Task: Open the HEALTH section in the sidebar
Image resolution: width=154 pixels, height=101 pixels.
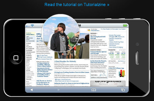Action: [x=29, y=57]
